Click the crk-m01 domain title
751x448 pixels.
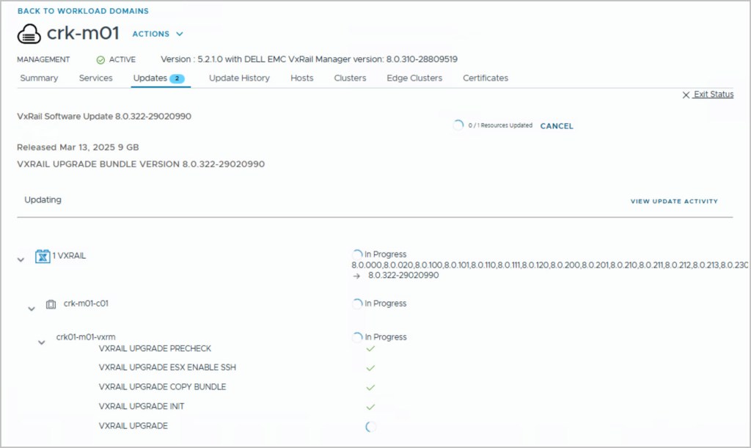coord(83,34)
